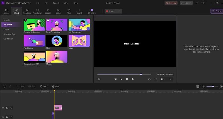
Task: Add a Voice recording from timeline toolbar
Action: click(x=55, y=86)
